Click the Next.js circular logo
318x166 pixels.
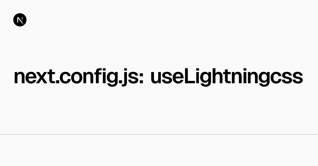coord(20,20)
